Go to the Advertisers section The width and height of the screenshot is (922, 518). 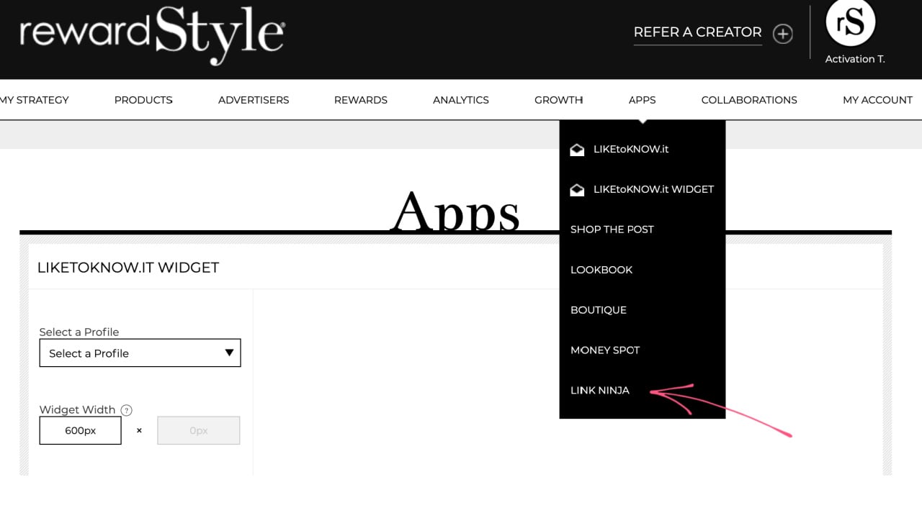(254, 100)
